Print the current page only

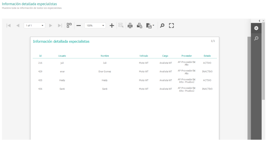[x=139, y=26]
